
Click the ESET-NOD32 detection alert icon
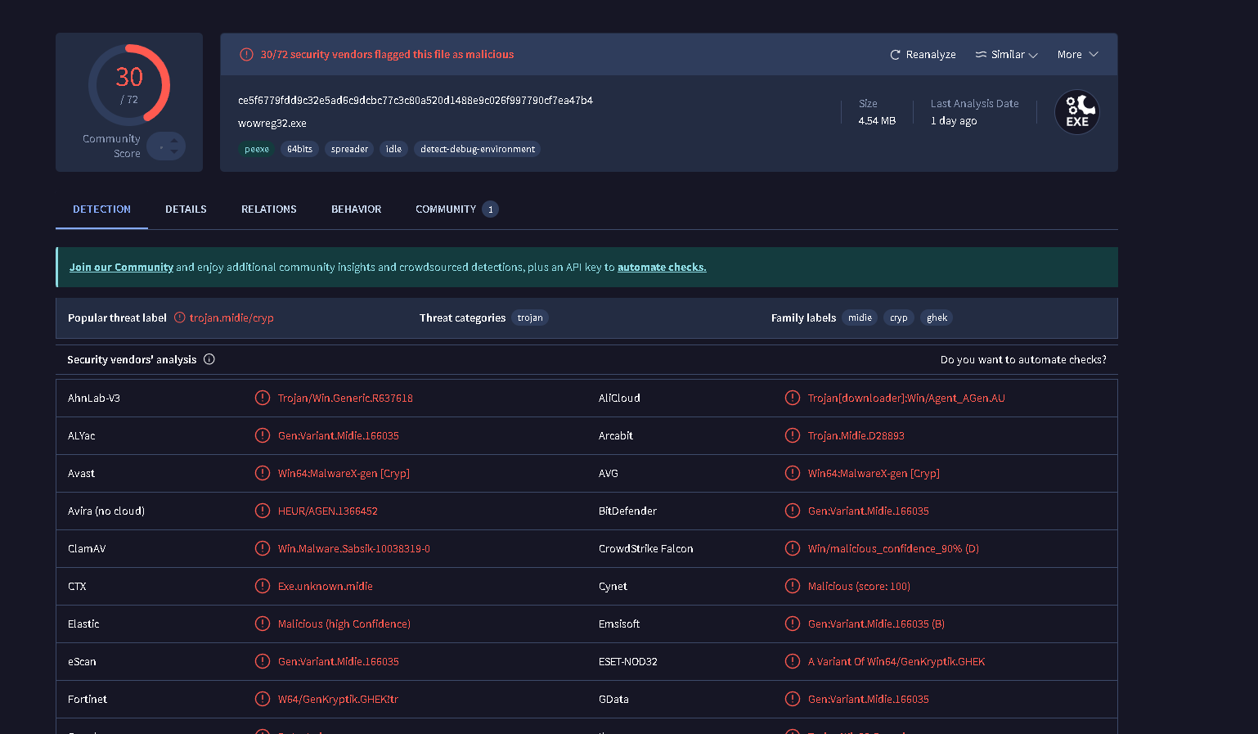(793, 661)
